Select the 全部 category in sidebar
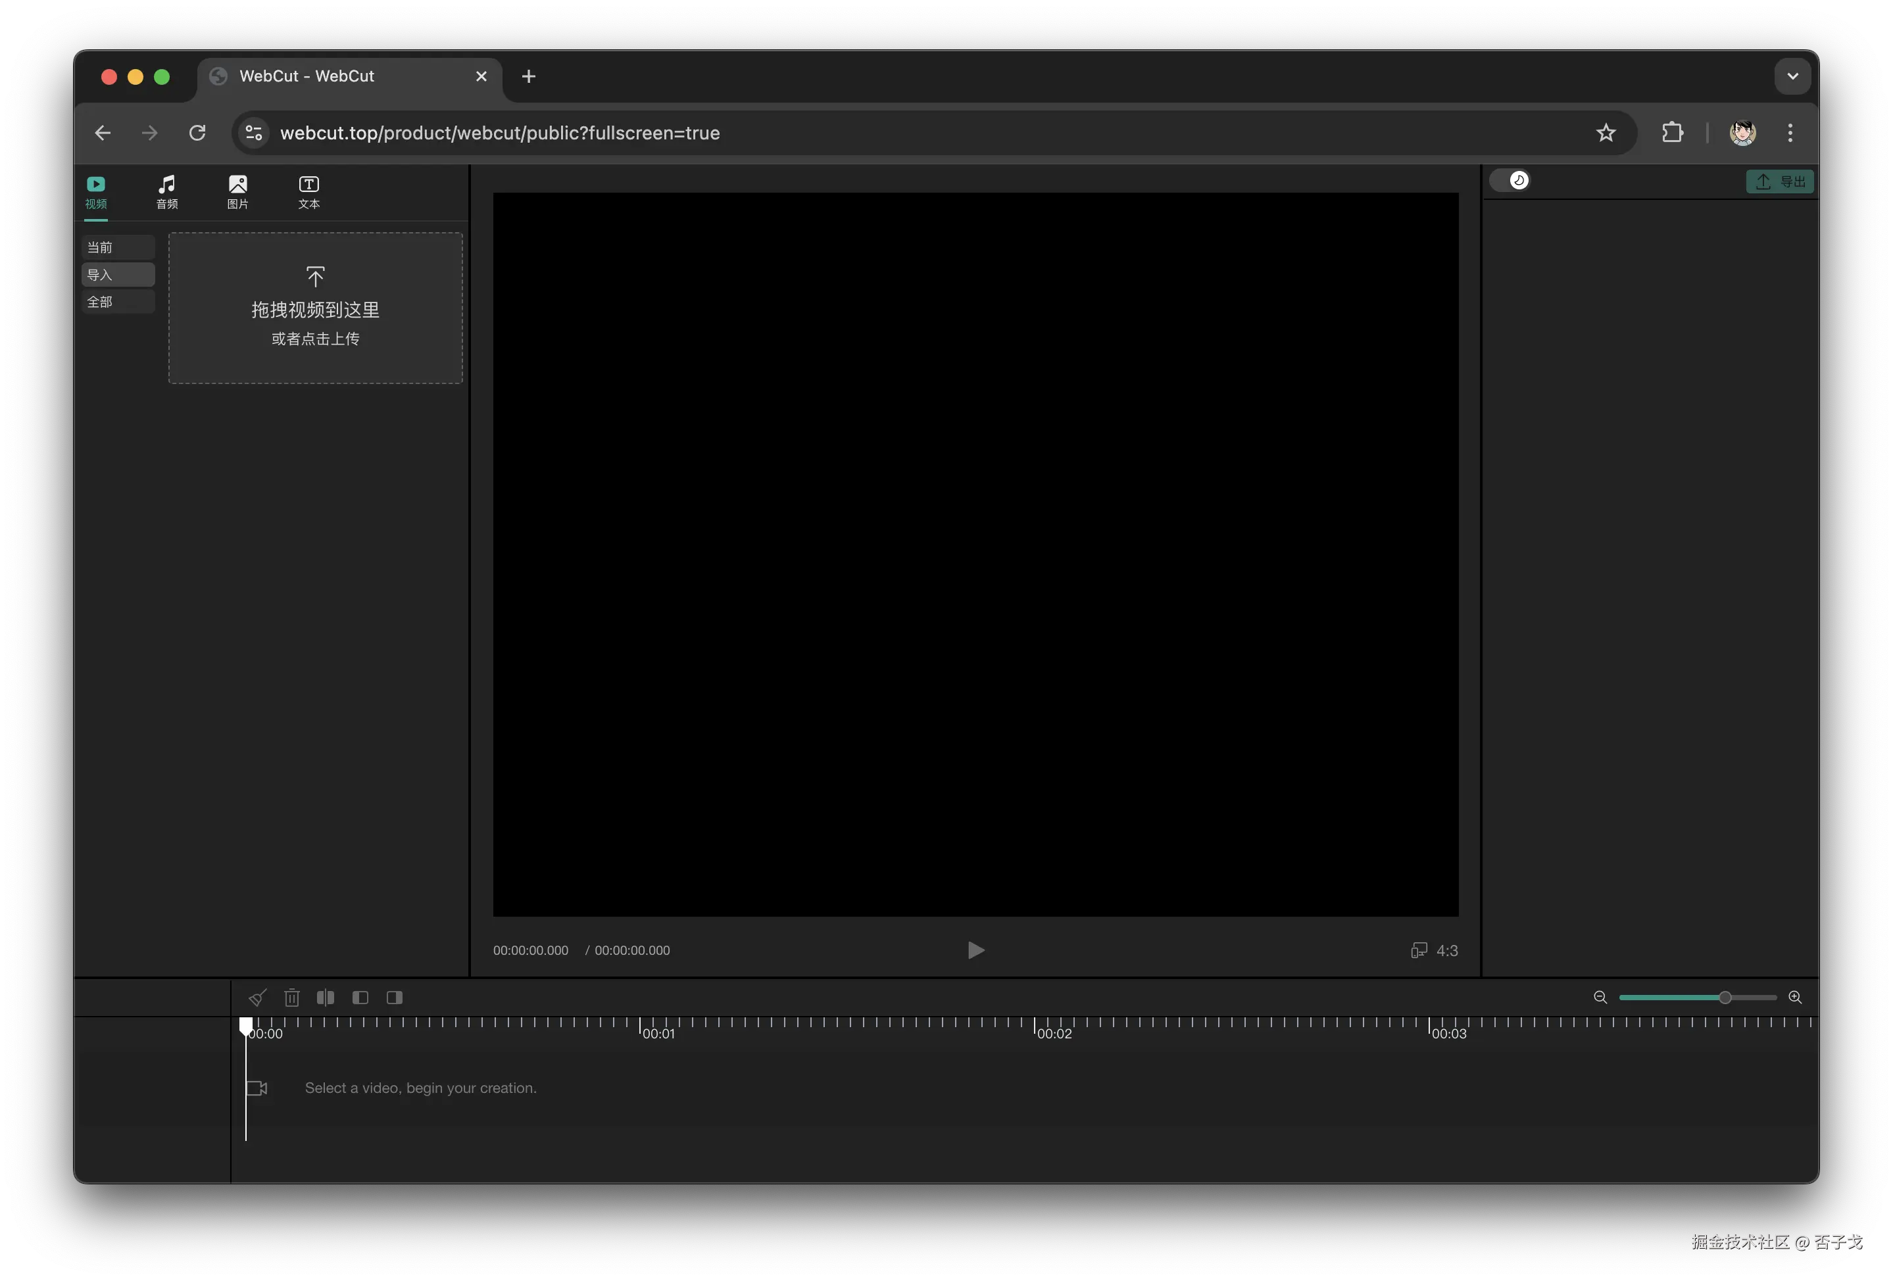Viewport: 1893px width, 1281px height. pos(118,302)
